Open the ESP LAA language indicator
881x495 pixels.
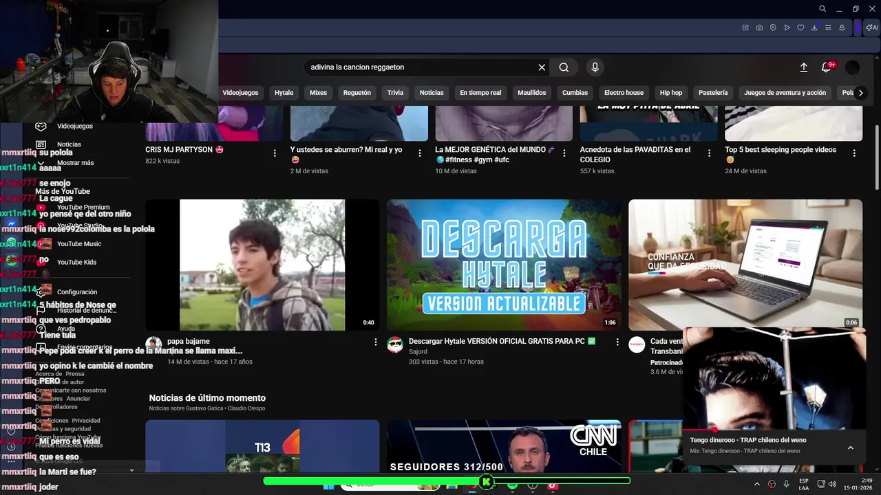(x=804, y=484)
